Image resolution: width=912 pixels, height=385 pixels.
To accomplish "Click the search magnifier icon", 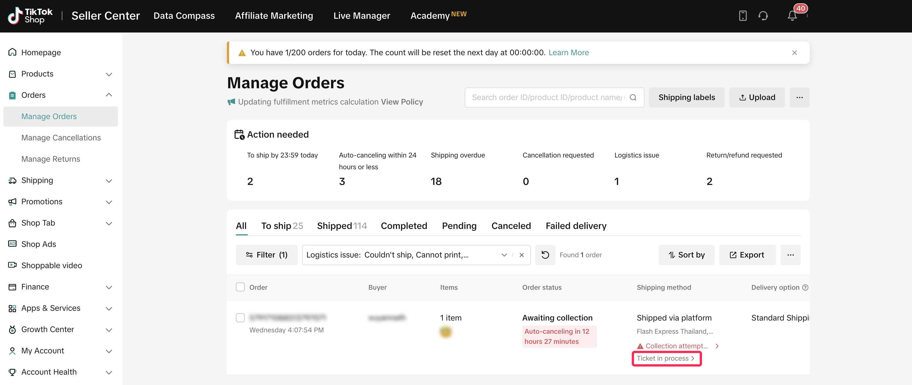I will click(x=633, y=98).
